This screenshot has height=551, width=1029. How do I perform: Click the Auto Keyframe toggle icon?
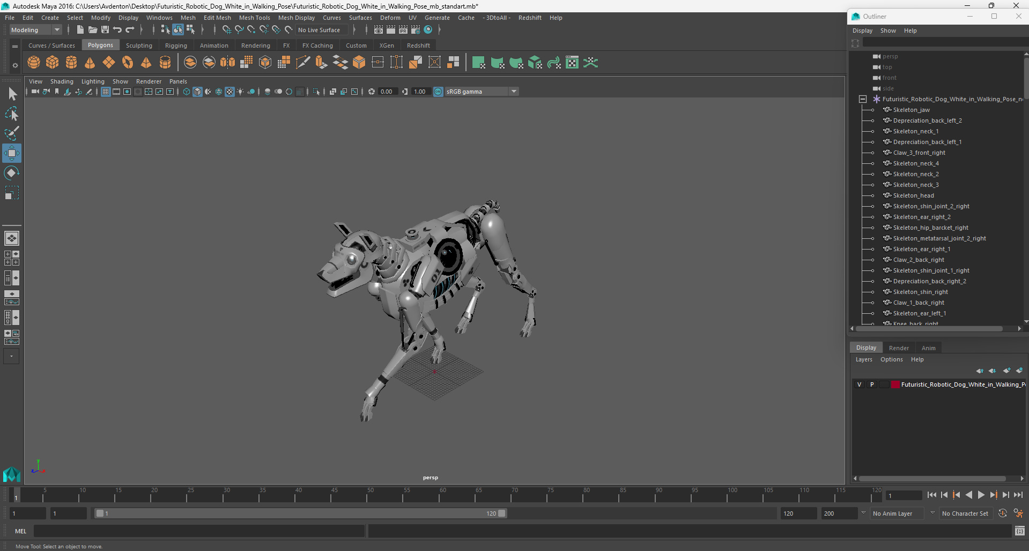click(x=1003, y=514)
